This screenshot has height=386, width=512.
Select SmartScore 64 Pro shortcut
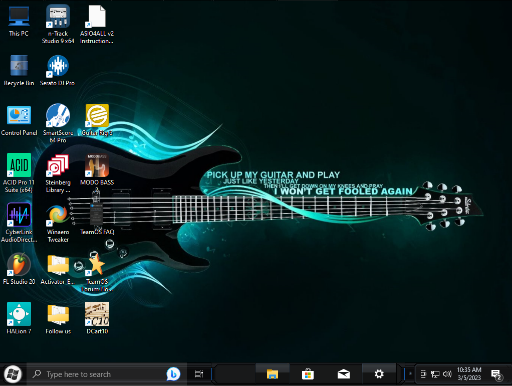point(58,123)
